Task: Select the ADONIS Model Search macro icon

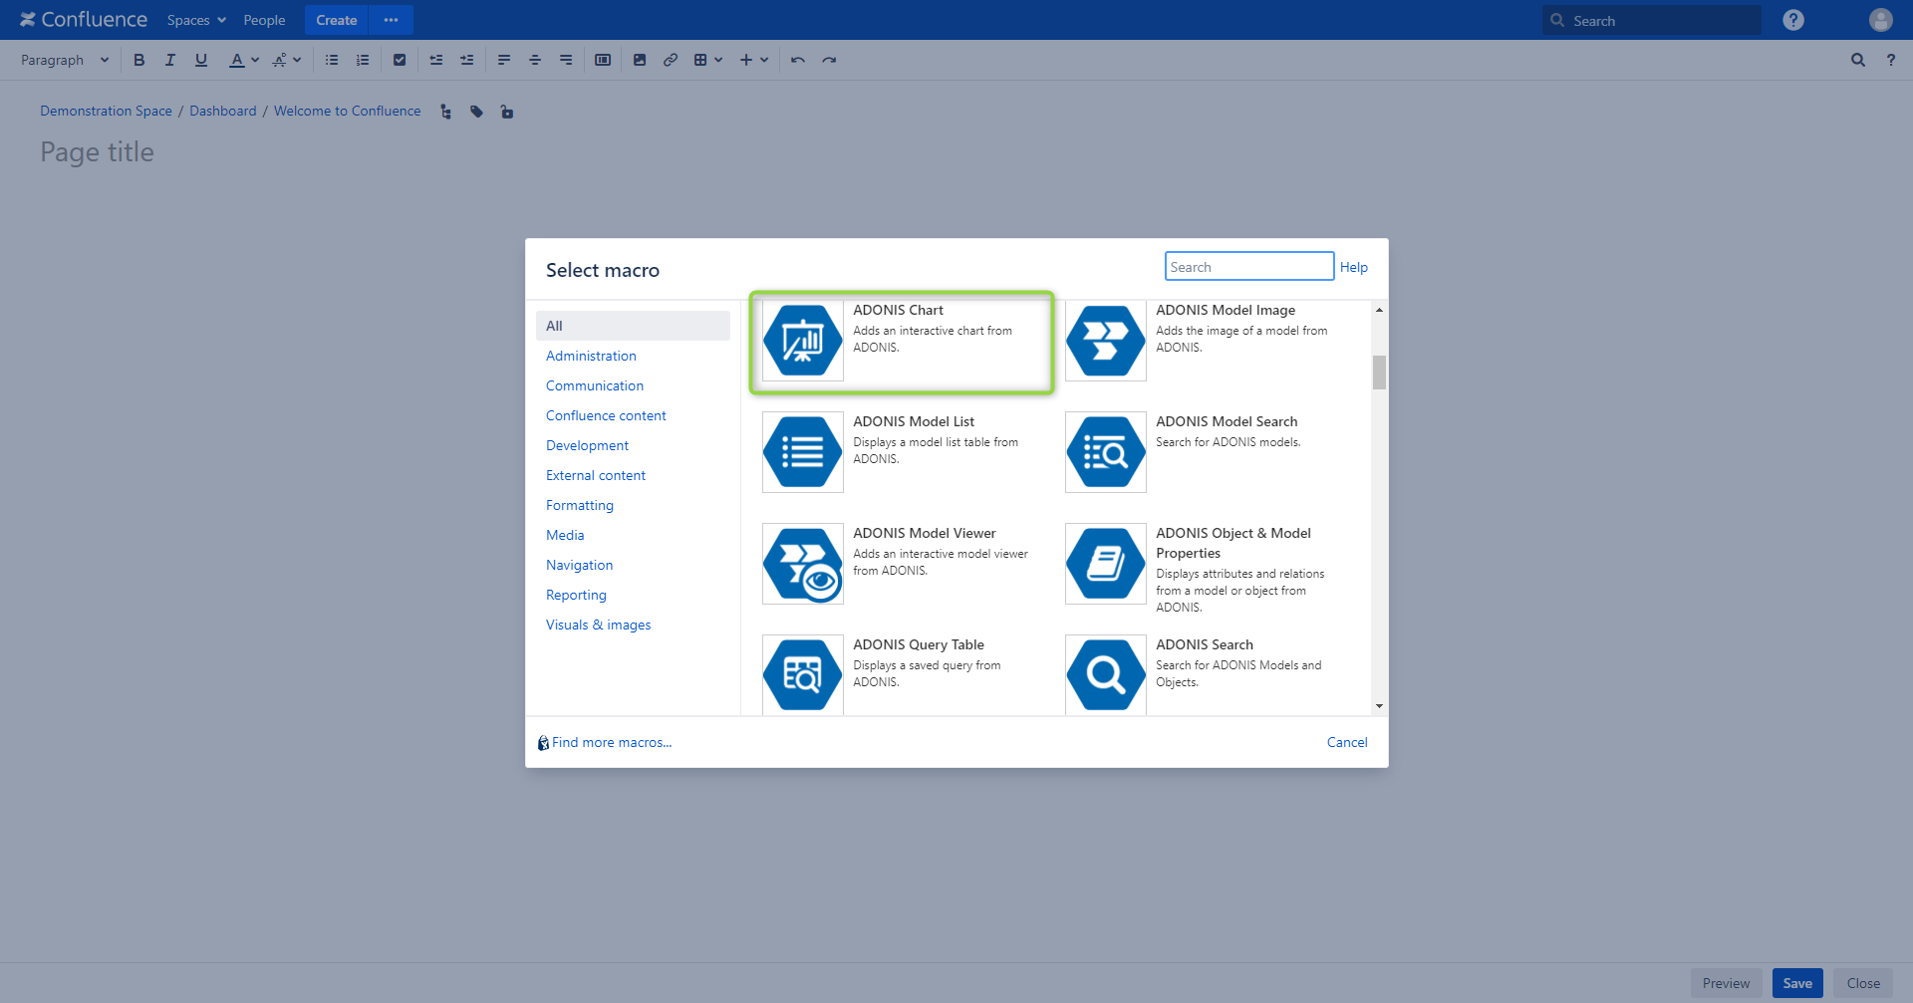Action: pos(1106,452)
